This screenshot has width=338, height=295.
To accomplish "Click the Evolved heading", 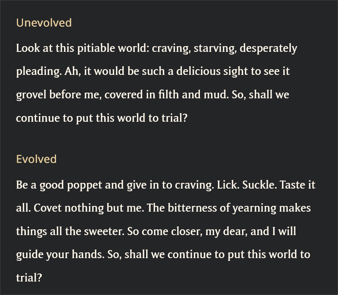I will click(36, 159).
